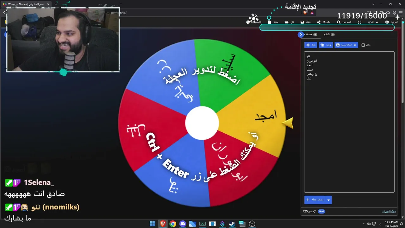
Task: Open the سجل التغييرات (changelog) link
Action: pos(389,211)
